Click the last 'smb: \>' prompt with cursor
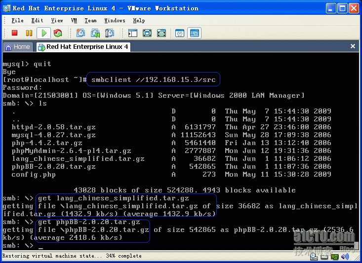The height and width of the screenshot is (263, 362). [23, 245]
